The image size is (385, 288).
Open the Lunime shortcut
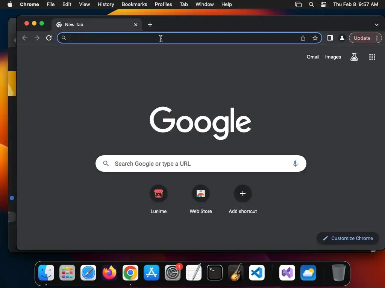click(x=159, y=199)
